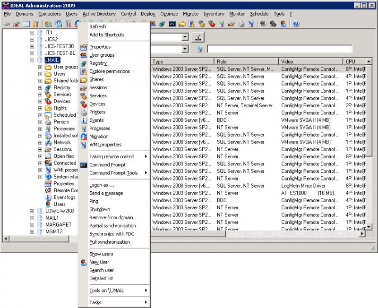The image size is (378, 308).
Task: Click the Role column header
Action: (246, 62)
